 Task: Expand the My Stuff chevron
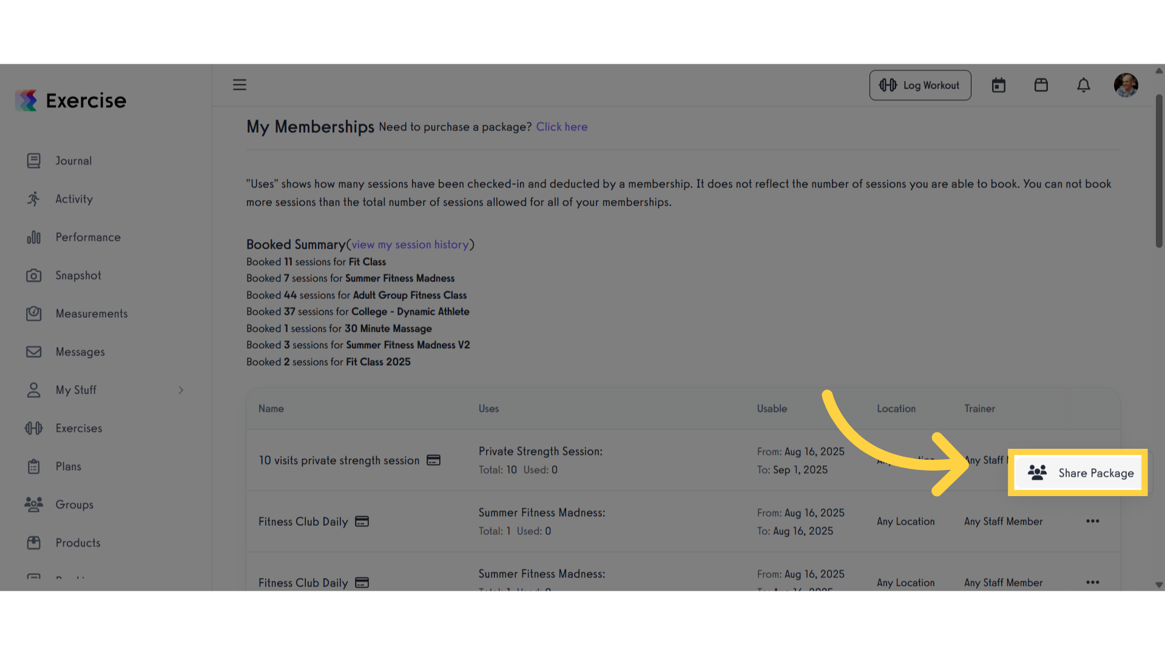click(181, 390)
